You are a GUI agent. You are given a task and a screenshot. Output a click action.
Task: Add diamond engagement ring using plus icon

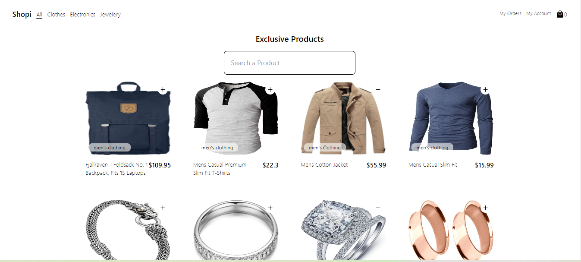[378, 208]
